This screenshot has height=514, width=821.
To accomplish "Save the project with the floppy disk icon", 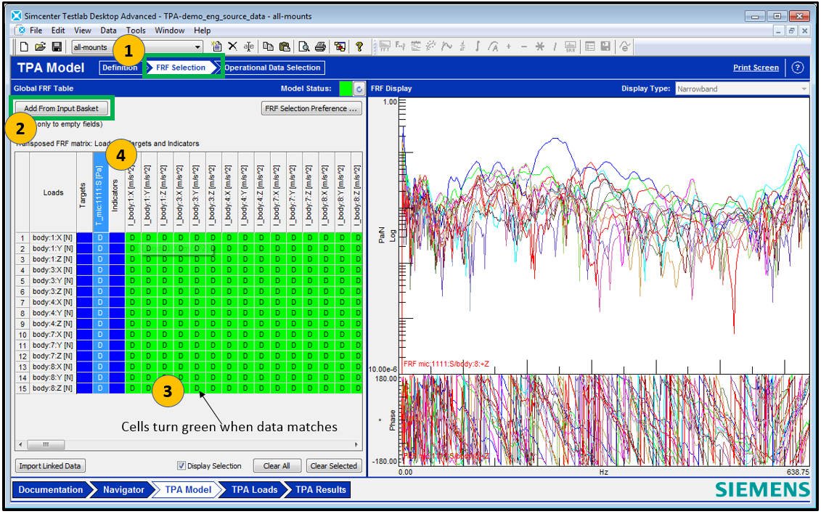I will pos(57,46).
